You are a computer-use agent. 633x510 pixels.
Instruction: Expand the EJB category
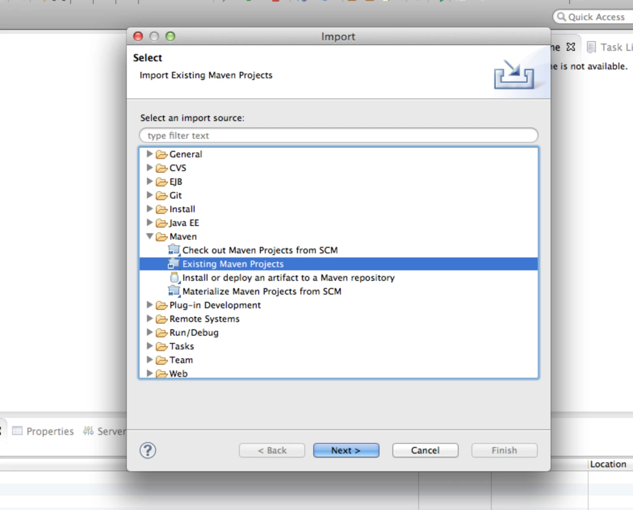(149, 181)
